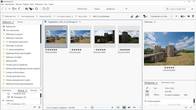The height and width of the screenshot is (110, 196).
Task: Check the Не Метки filter checkbox
Action: [9, 94]
